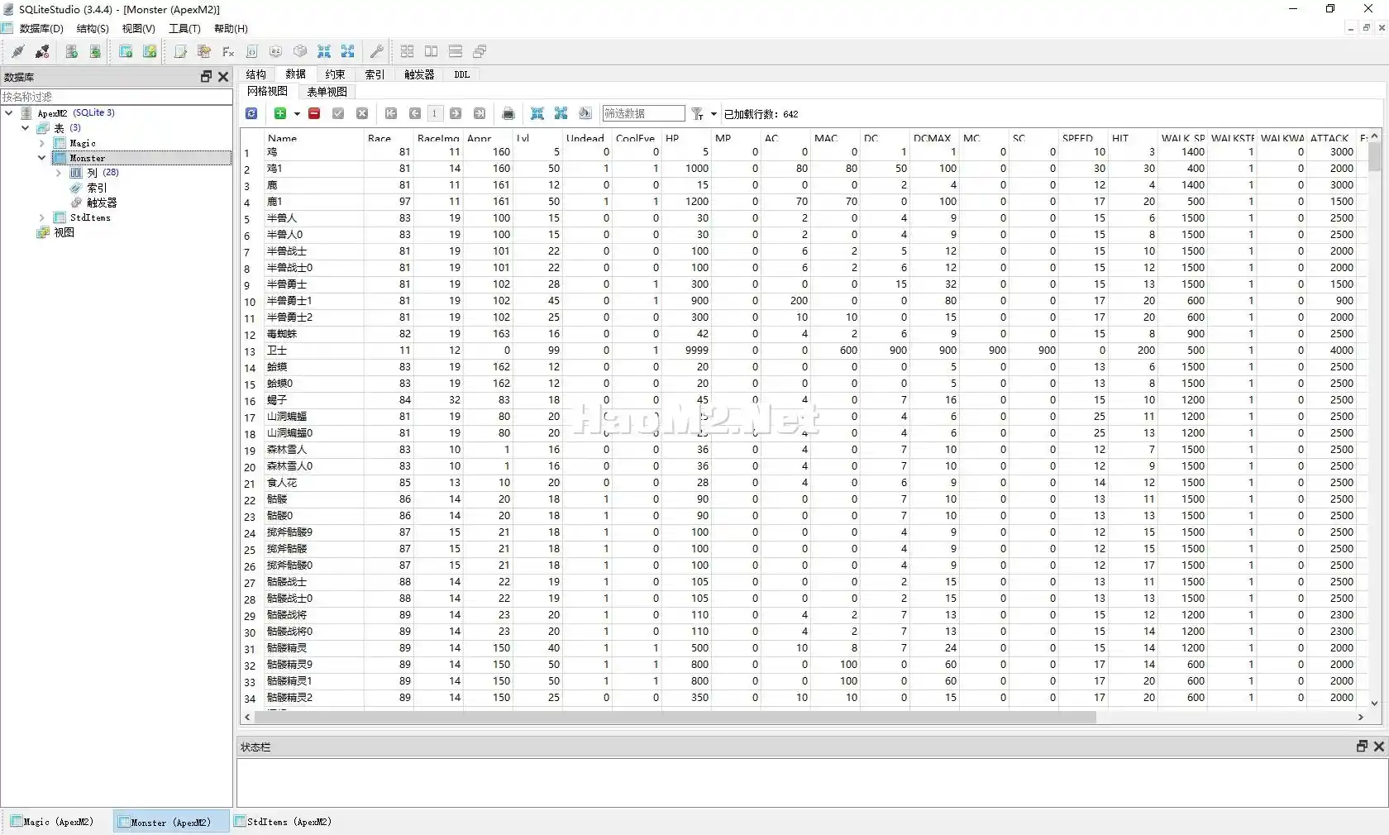Cascade windows icon
This screenshot has height=835, width=1389.
[x=480, y=51]
